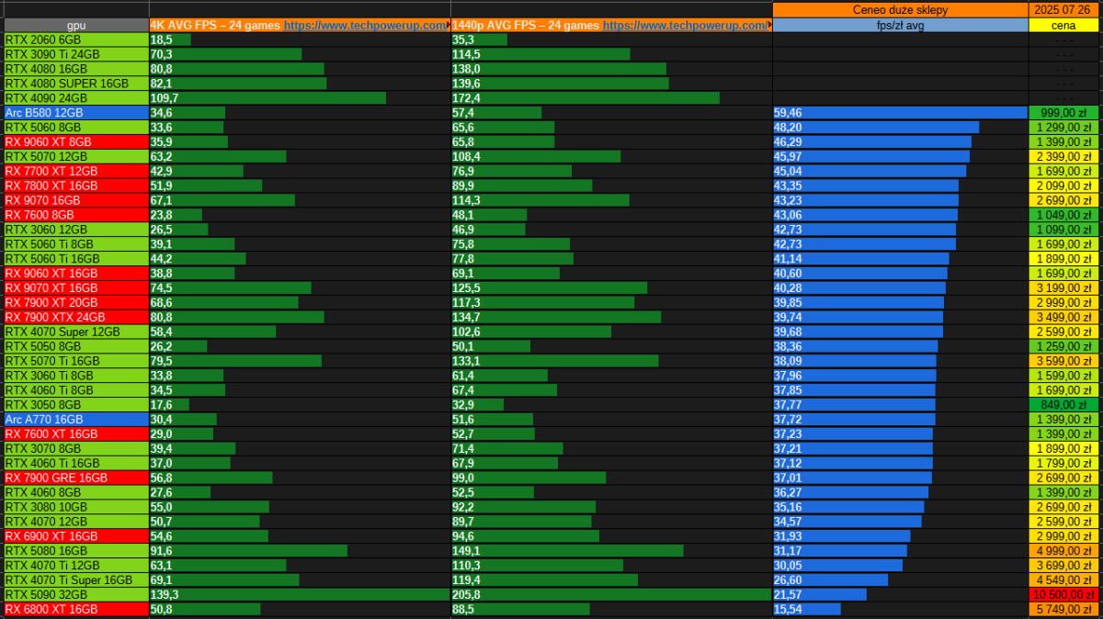1103x619 pixels.
Task: Click the fps/zł value '59,46' for Arc B580
Action: click(x=788, y=113)
